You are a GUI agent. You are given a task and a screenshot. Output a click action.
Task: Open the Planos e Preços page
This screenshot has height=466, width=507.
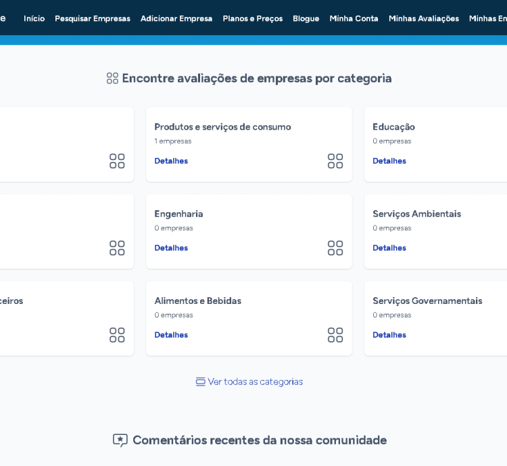tap(253, 18)
